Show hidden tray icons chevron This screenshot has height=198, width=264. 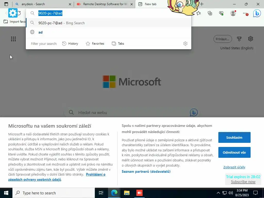[218, 193]
